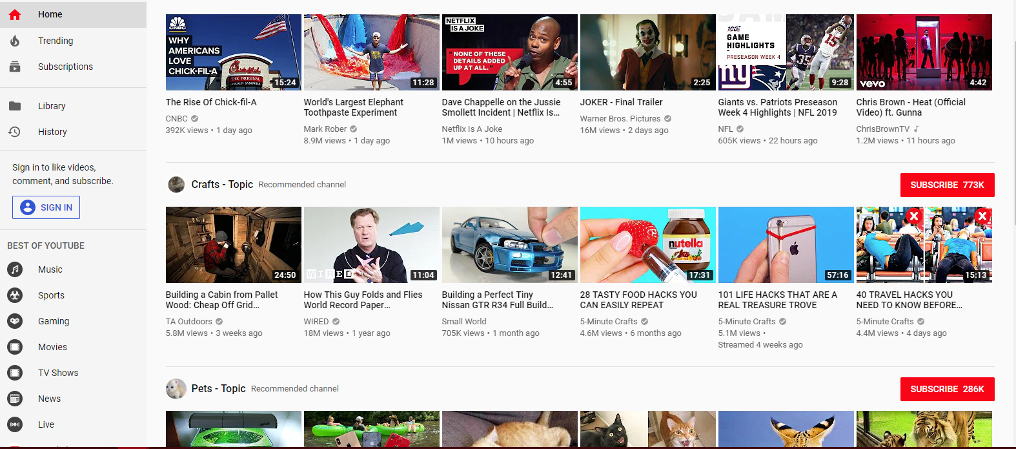The width and height of the screenshot is (1016, 449).
Task: Open History menu entry
Action: coord(73,132)
